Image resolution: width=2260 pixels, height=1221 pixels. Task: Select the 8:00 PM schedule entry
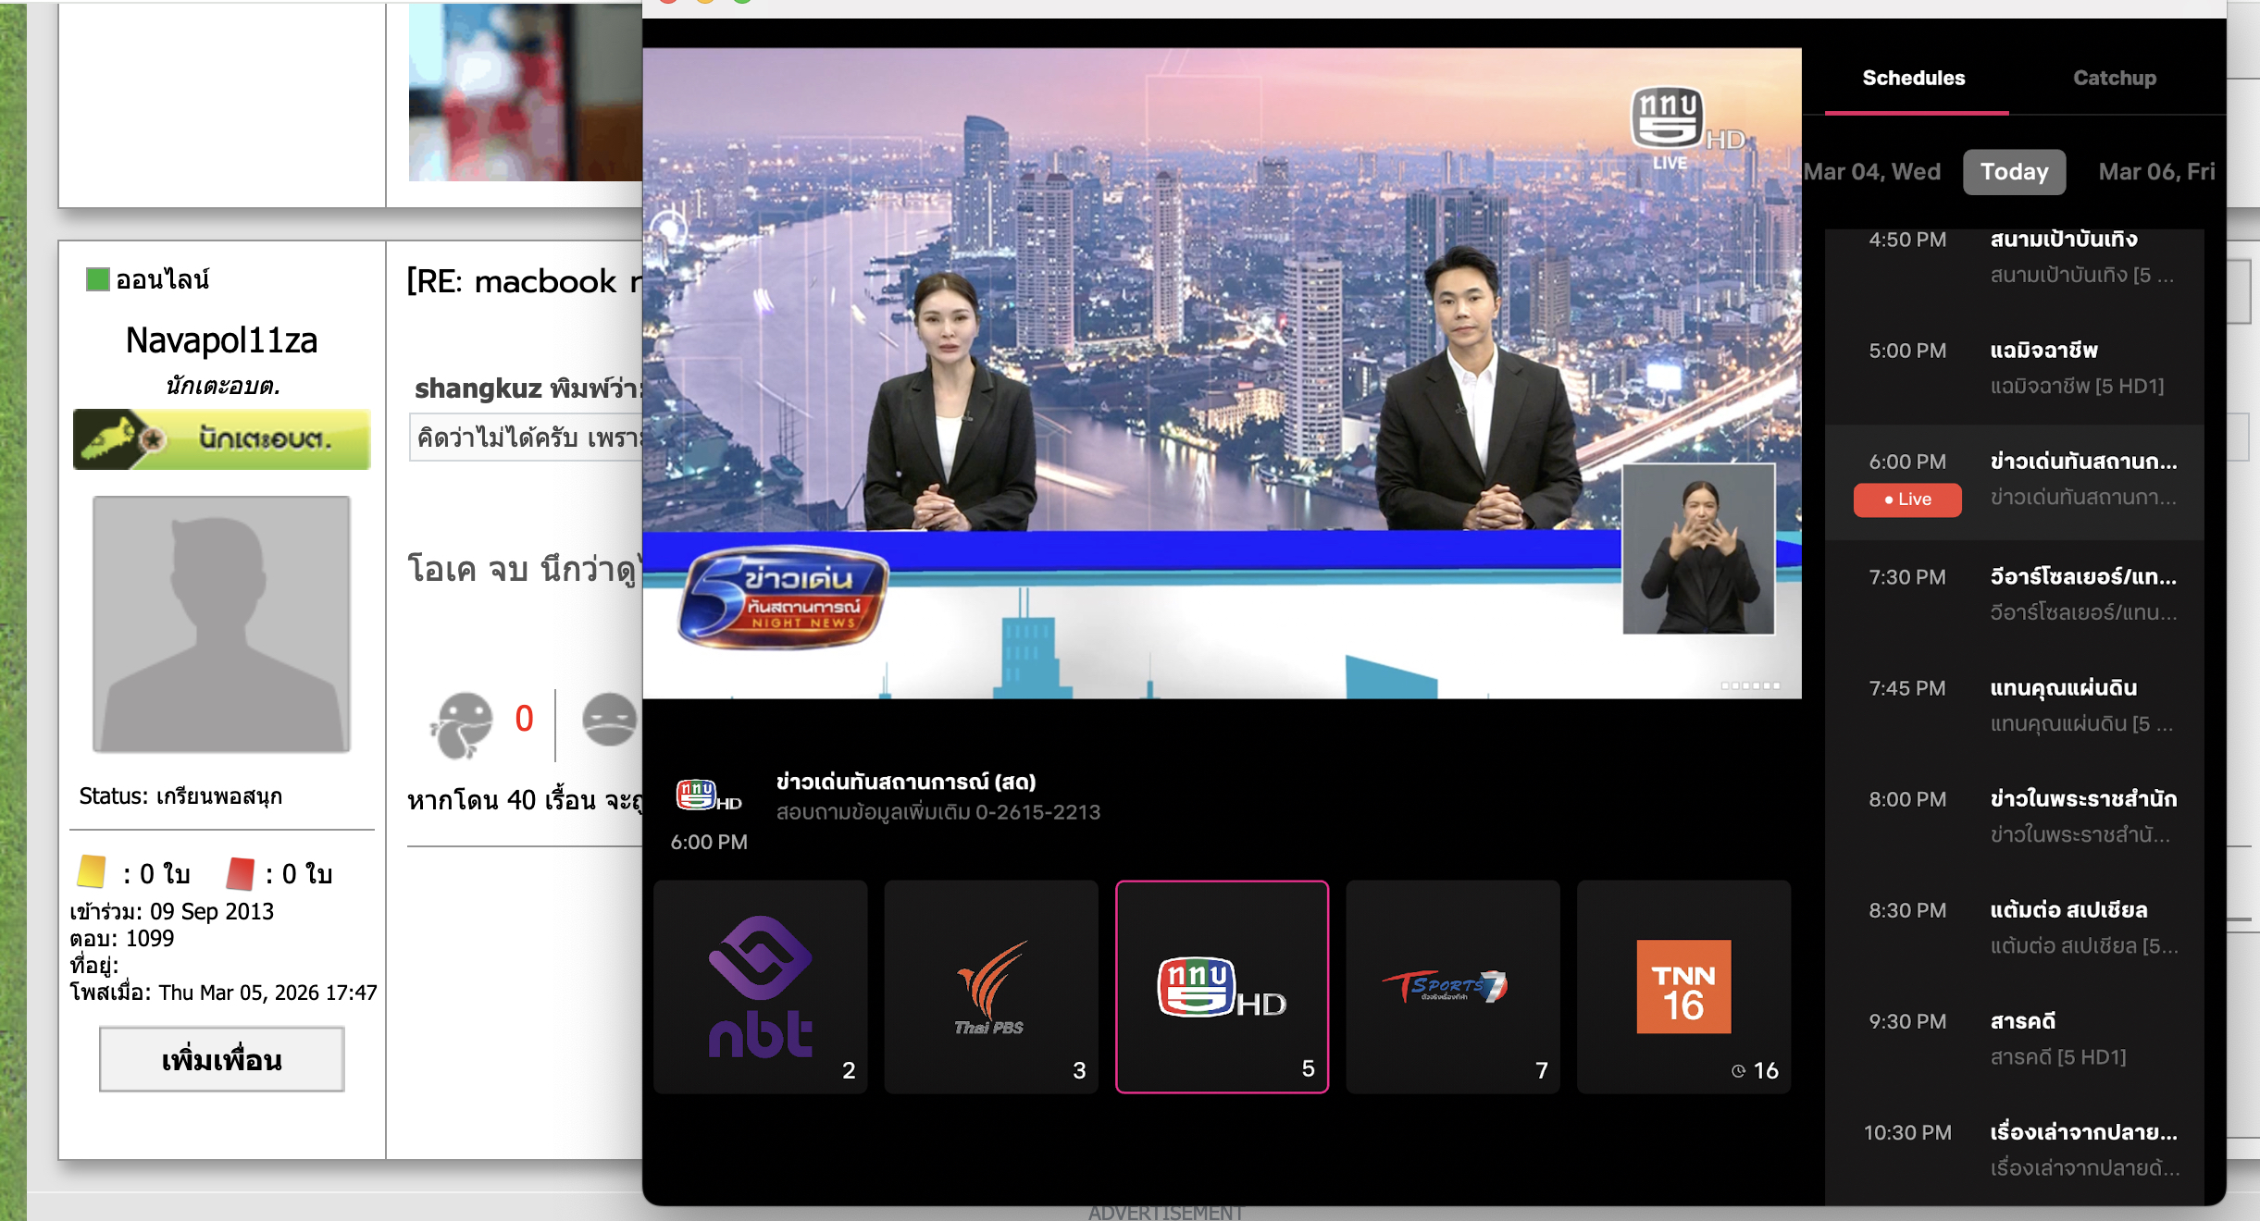click(2018, 816)
